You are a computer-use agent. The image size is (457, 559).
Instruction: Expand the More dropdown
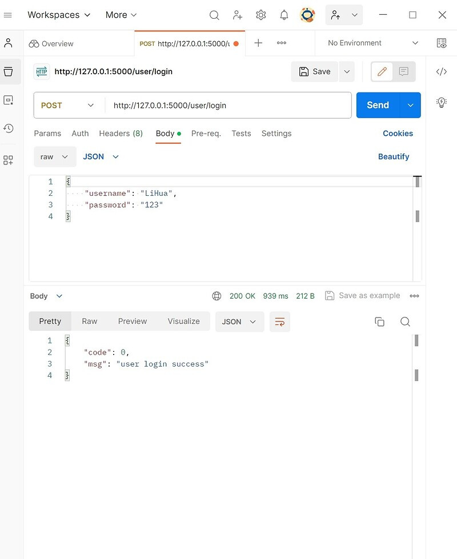(121, 15)
